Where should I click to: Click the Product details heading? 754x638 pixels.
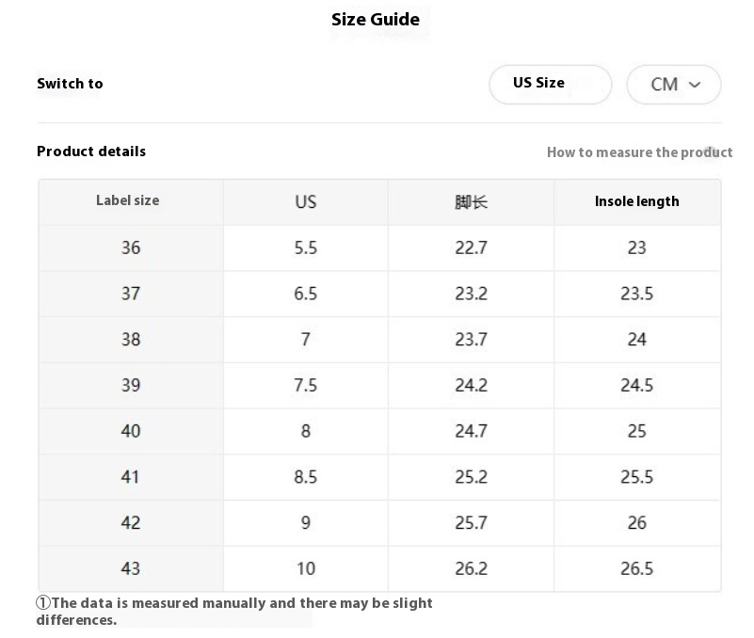point(91,152)
